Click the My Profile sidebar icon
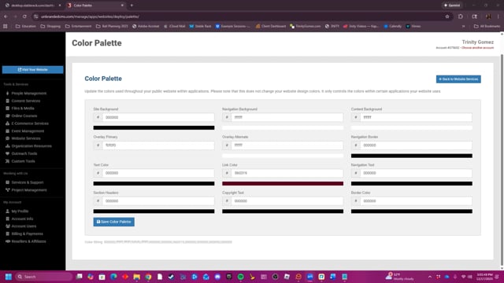 point(7,211)
